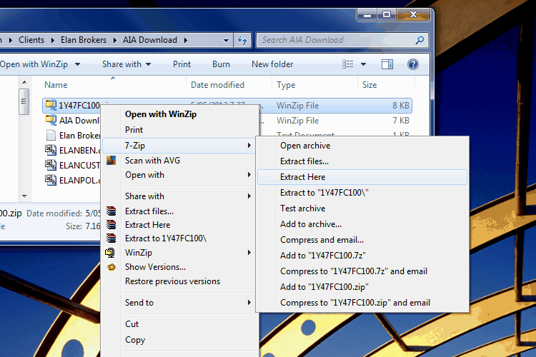Image resolution: width=536 pixels, height=357 pixels.
Task: Click the New folder toolbar button
Action: point(272,64)
